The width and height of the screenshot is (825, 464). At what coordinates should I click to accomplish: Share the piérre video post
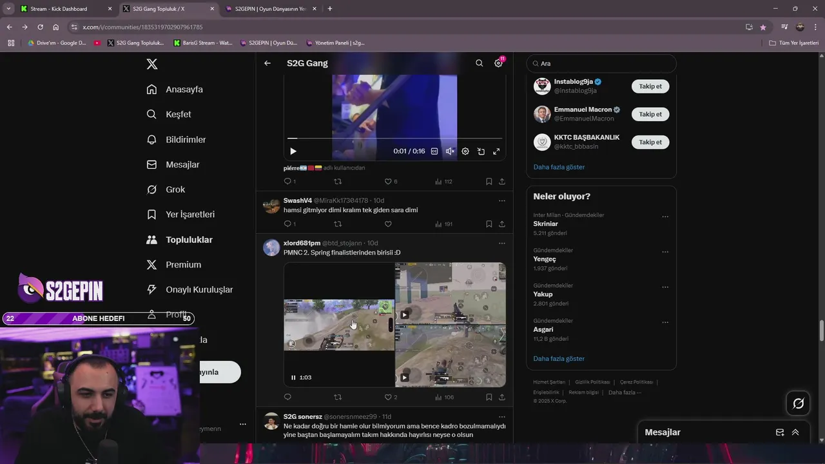click(502, 182)
